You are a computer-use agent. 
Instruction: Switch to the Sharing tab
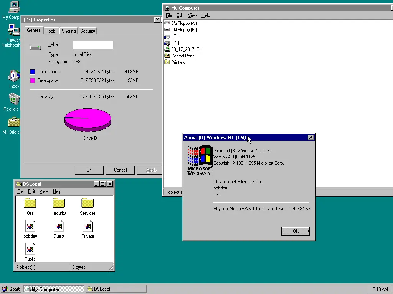[69, 31]
